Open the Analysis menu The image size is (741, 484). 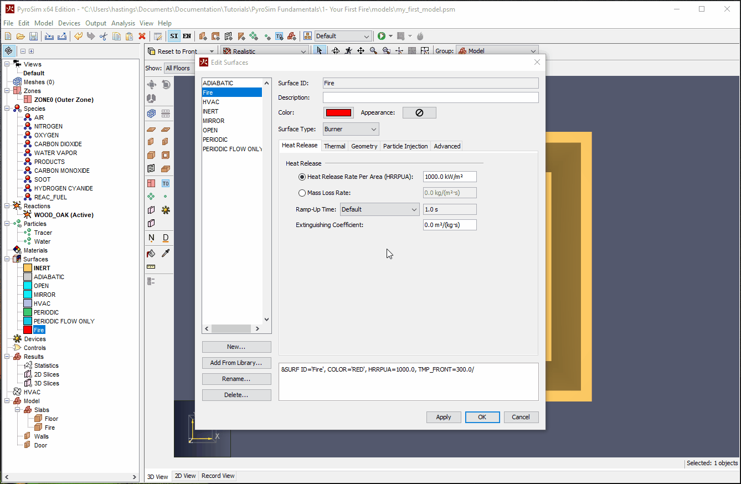click(123, 23)
